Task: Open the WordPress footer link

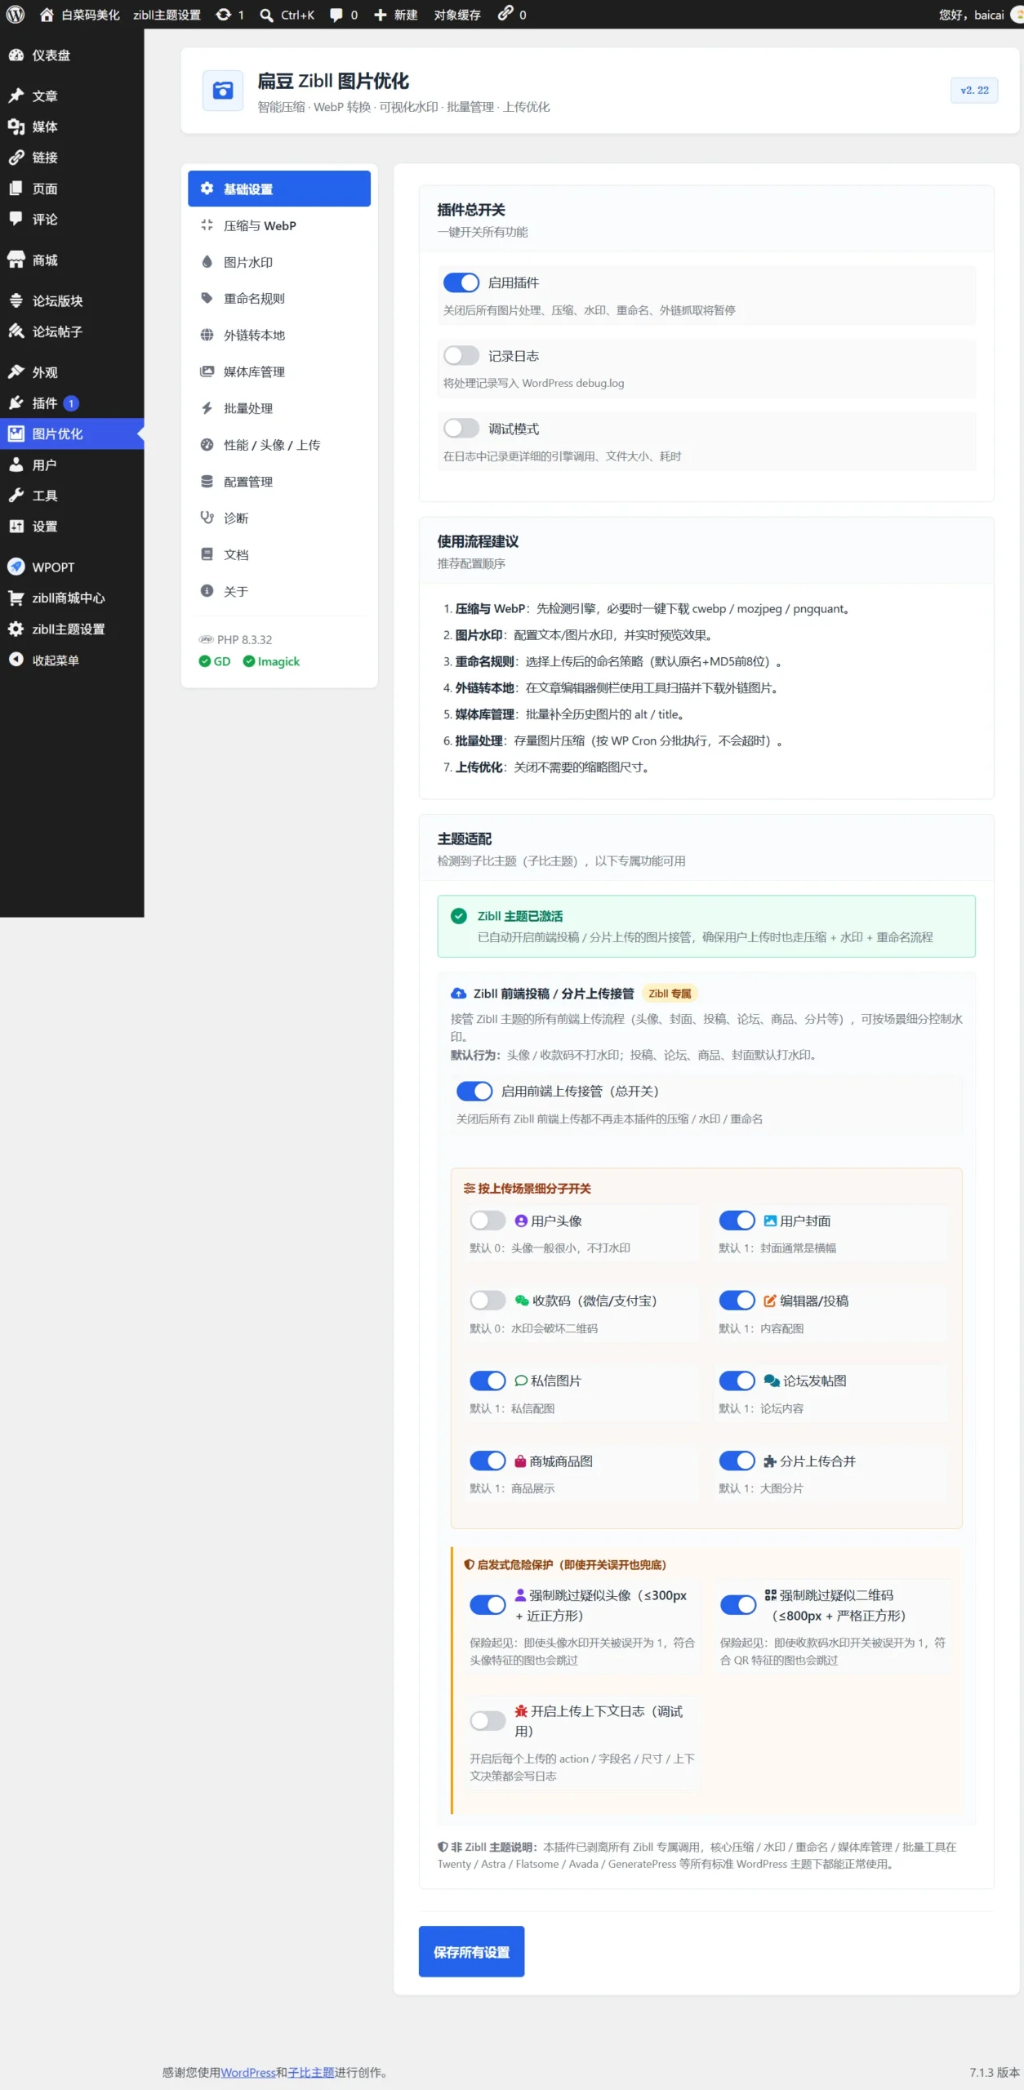Action: click(x=248, y=2073)
